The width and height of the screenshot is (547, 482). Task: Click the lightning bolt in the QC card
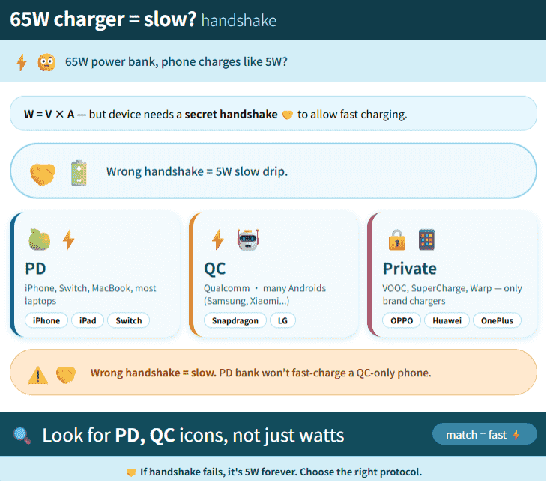point(218,240)
